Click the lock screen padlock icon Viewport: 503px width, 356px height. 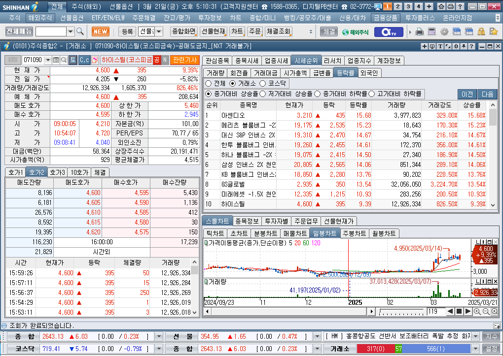[481, 32]
